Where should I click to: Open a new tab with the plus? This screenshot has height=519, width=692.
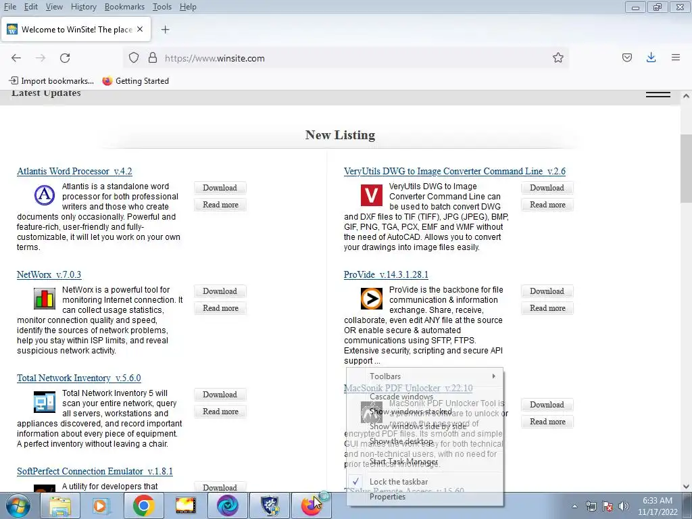[x=165, y=30]
